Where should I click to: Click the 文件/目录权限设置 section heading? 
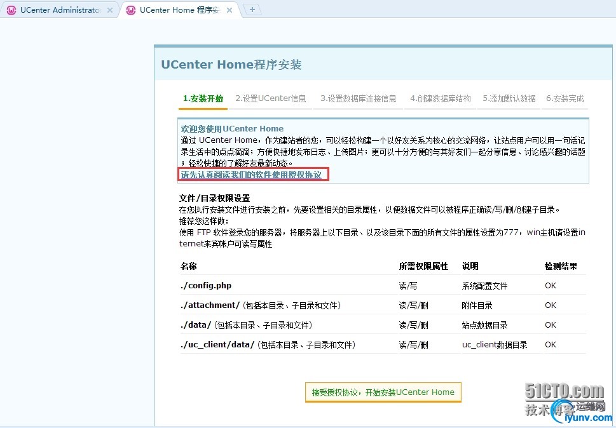tap(214, 198)
